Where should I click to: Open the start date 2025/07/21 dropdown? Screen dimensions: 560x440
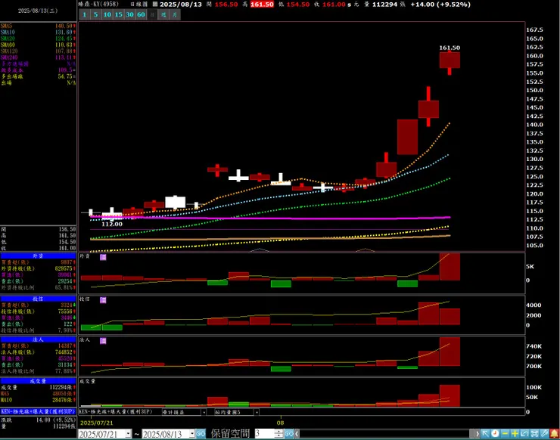click(128, 434)
